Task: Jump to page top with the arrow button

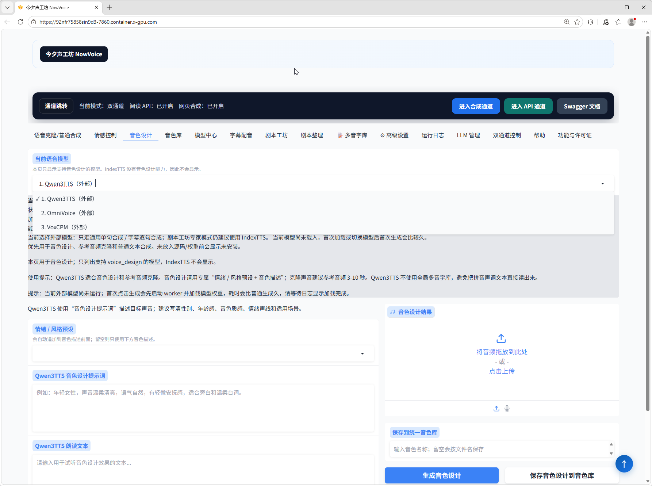Action: [x=624, y=464]
